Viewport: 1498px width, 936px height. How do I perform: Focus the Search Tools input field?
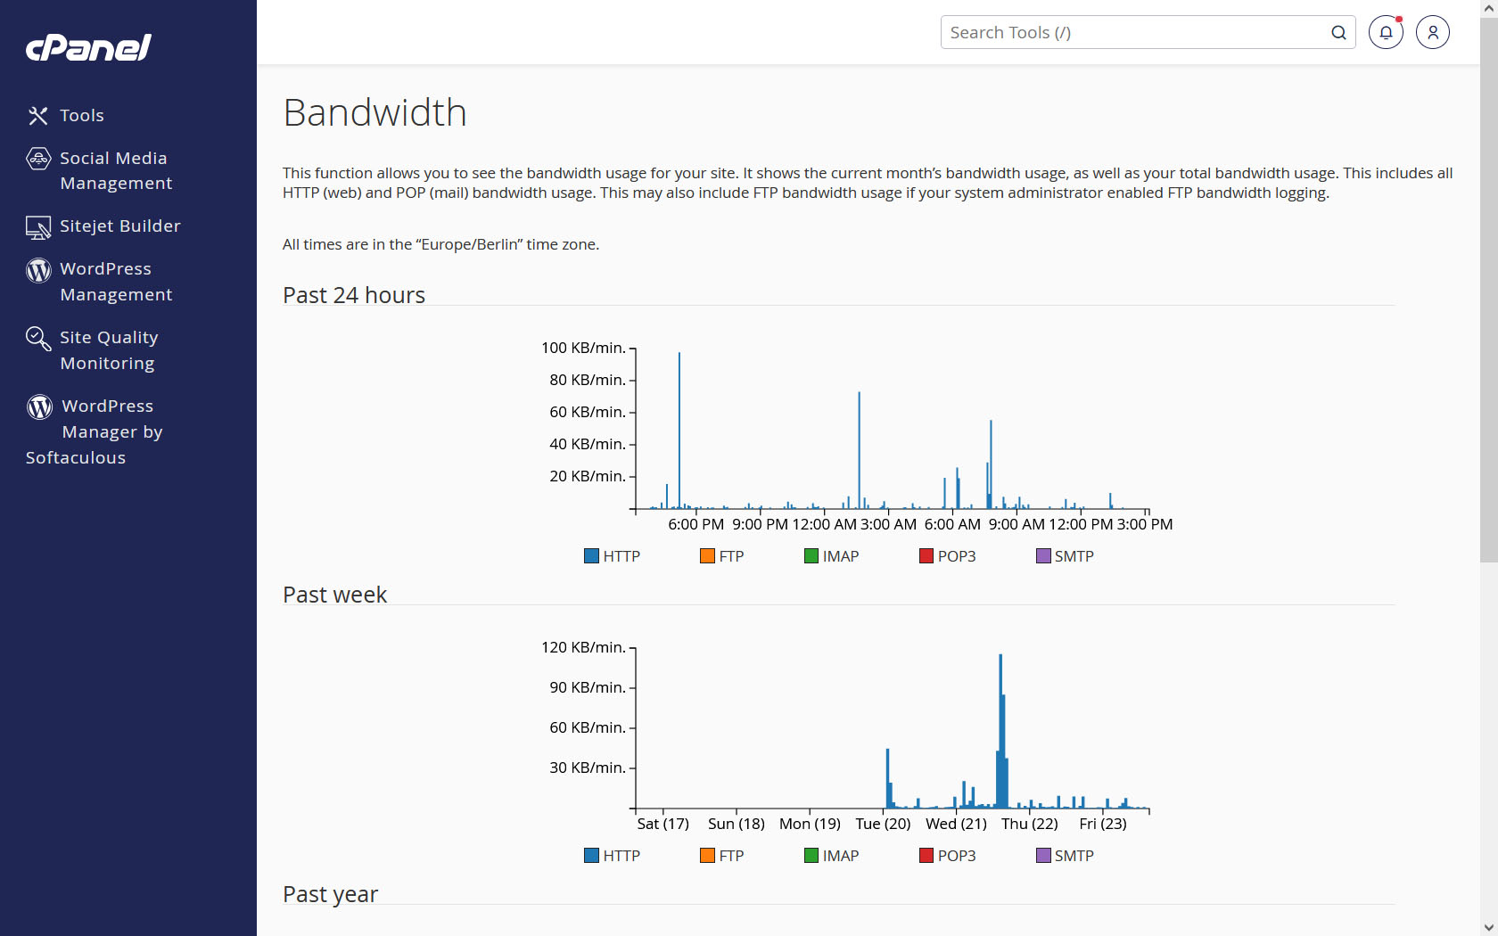point(1132,33)
